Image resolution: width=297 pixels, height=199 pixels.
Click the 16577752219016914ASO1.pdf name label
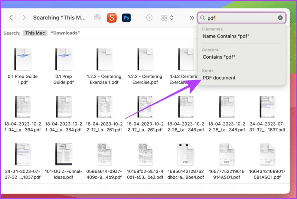pyautogui.click(x=227, y=174)
